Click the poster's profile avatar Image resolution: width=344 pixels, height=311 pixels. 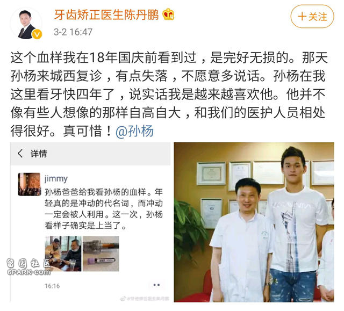tap(27, 24)
